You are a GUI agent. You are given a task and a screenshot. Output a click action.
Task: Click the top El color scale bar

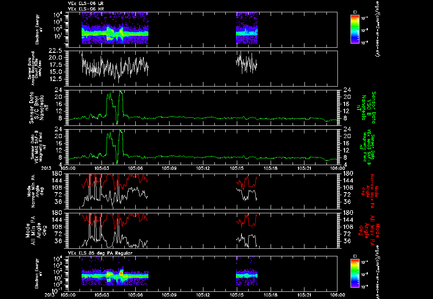point(355,29)
